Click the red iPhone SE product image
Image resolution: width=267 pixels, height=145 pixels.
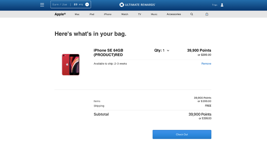point(70,65)
